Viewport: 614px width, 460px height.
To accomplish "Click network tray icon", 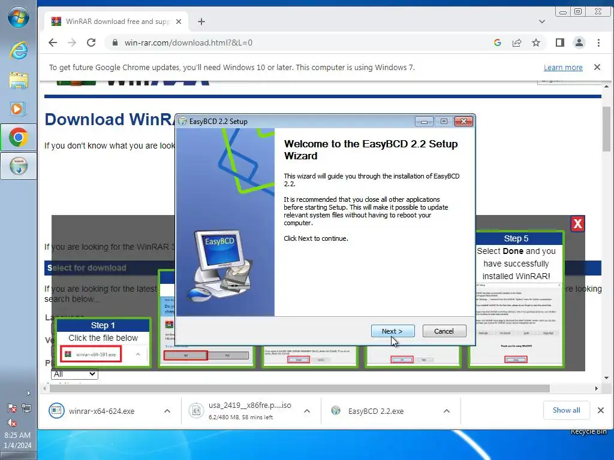I will click(26, 408).
